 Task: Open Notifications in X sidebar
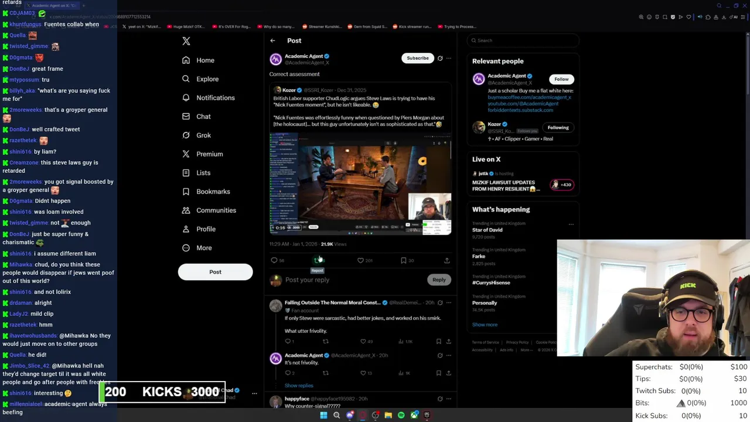point(208,98)
